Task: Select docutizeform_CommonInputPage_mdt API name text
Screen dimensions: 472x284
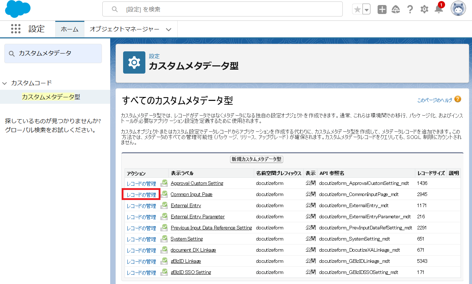Action: pos(359,194)
